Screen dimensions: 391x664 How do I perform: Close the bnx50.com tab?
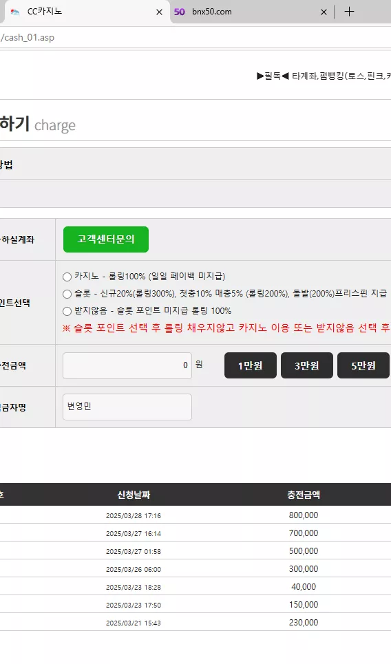324,12
